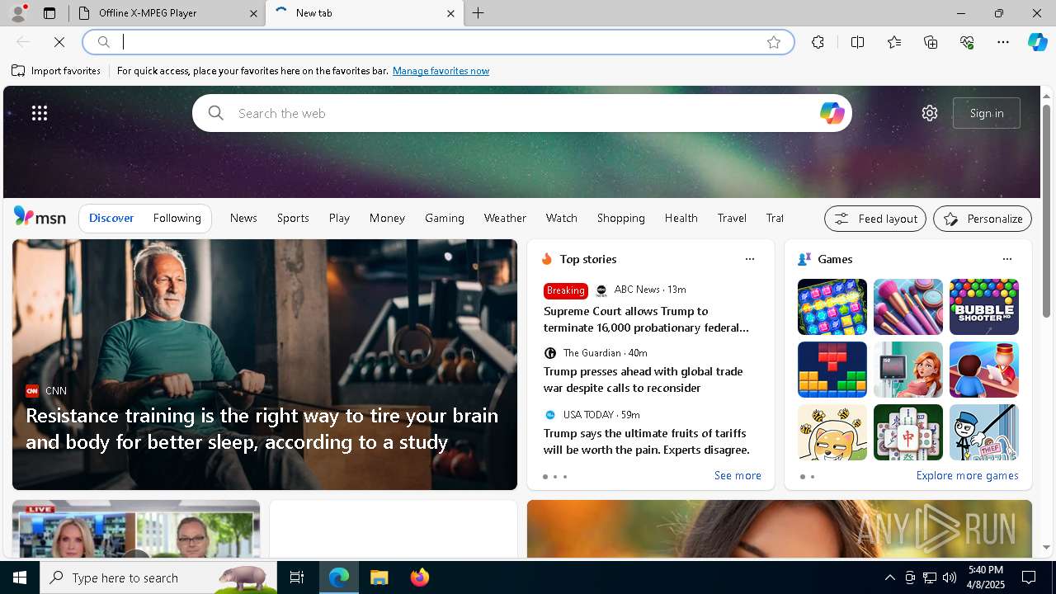Image resolution: width=1056 pixels, height=594 pixels.
Task: Open the Mahjong game tile
Action: point(908,432)
